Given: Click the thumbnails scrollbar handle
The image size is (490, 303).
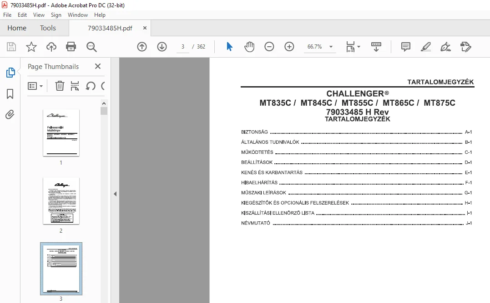Looking at the screenshot, I should (104, 111).
